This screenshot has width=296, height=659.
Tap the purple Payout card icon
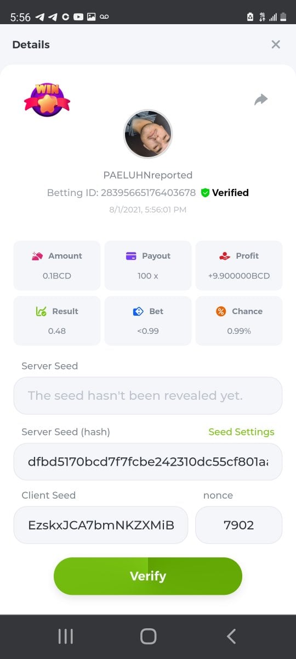tap(131, 256)
